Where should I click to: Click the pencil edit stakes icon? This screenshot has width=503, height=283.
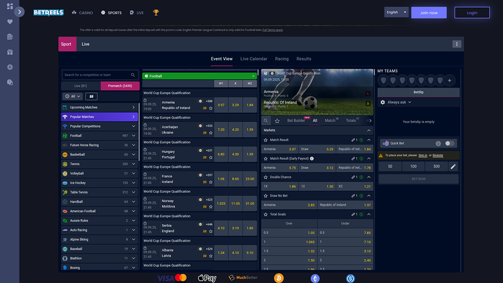453,166
